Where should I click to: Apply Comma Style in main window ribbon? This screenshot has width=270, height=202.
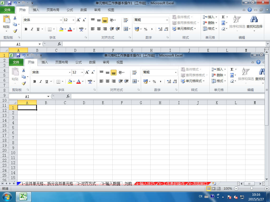pos(152,29)
